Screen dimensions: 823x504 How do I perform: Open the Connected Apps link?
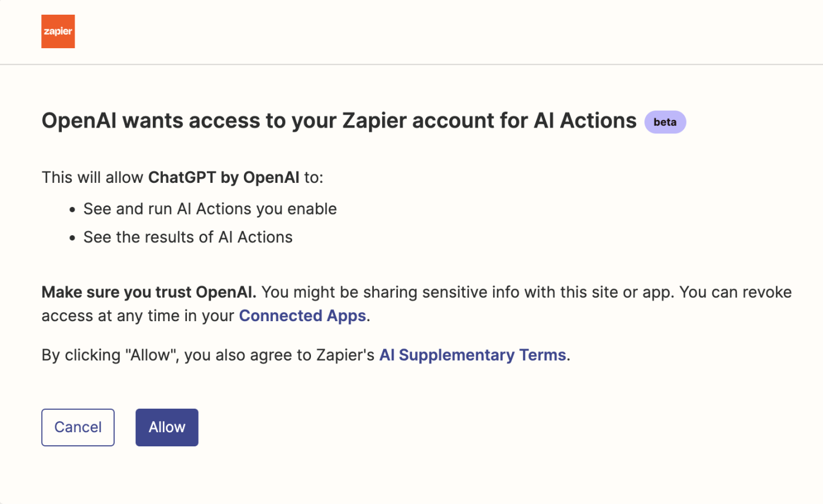pos(302,316)
